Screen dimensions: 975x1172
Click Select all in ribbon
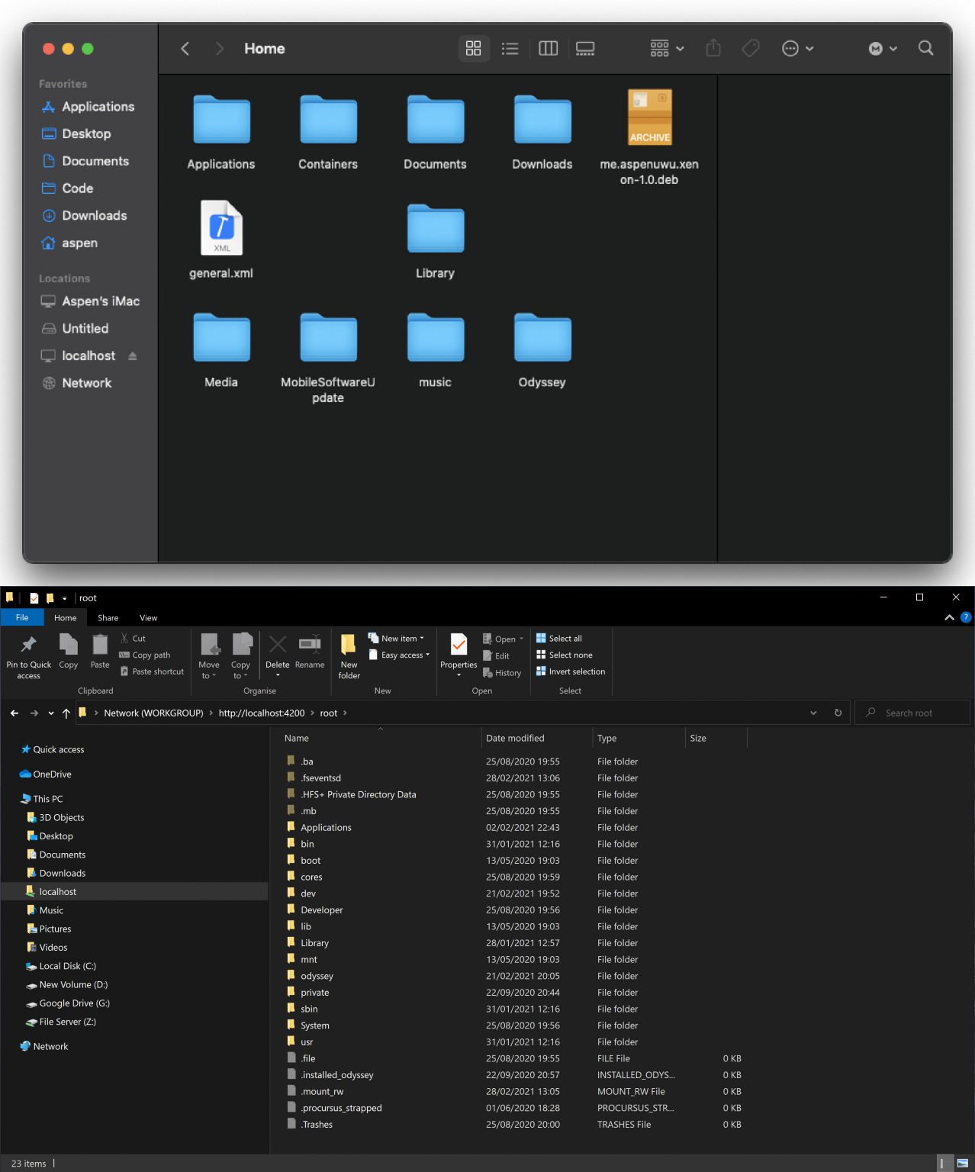[565, 639]
